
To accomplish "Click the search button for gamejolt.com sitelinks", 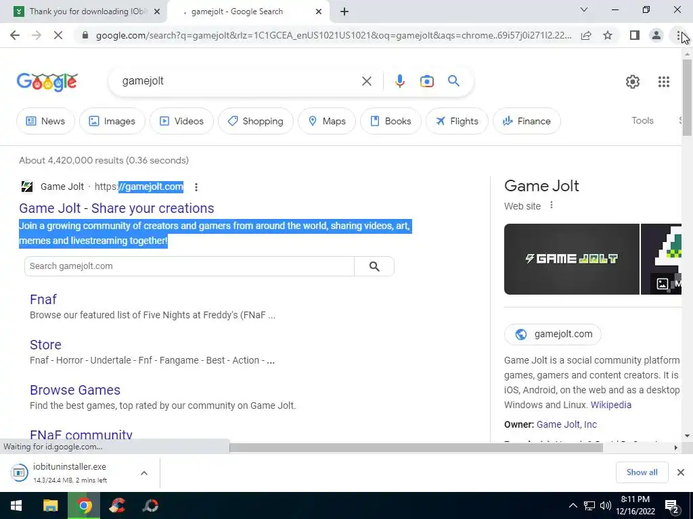I will pyautogui.click(x=374, y=266).
